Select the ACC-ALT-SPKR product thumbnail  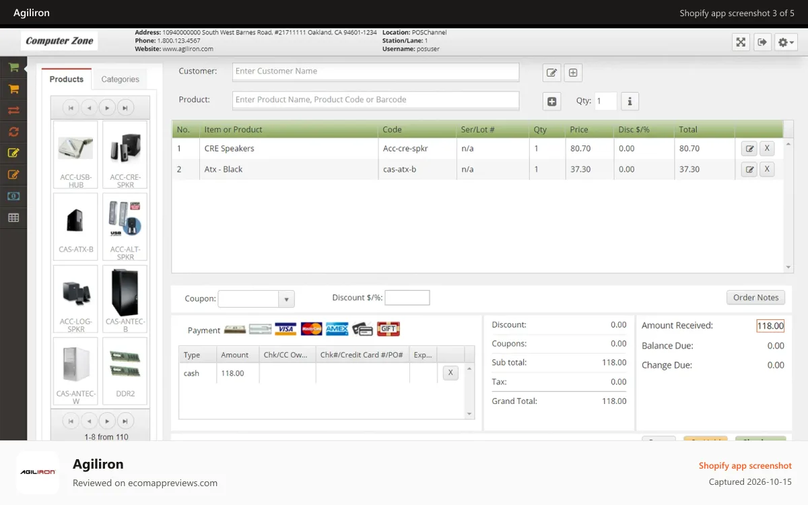point(125,226)
